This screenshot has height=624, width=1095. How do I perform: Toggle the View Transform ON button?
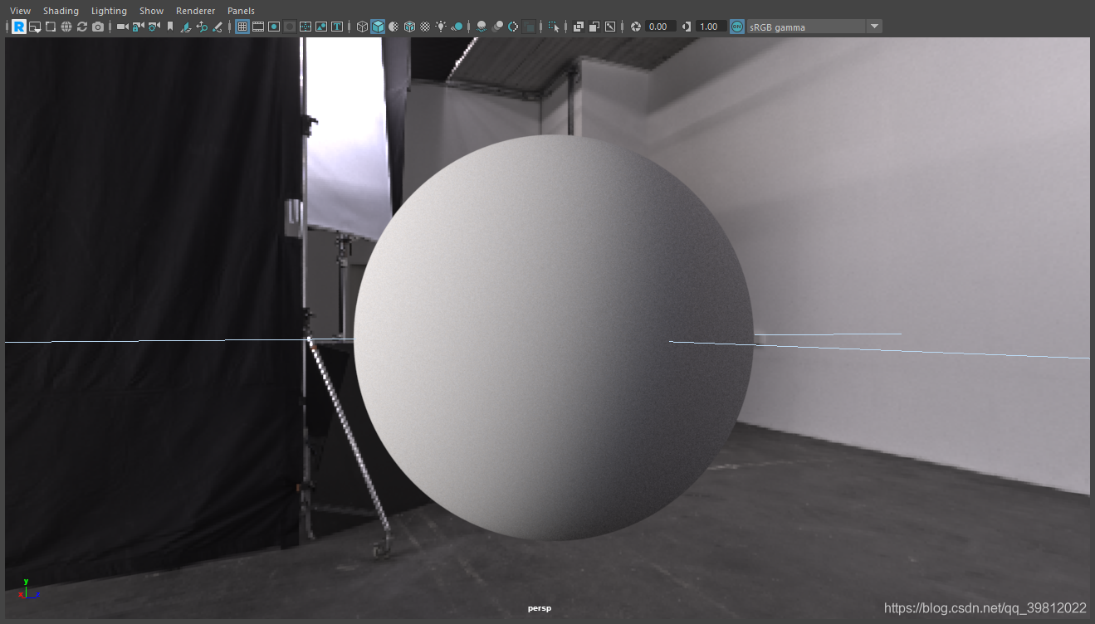click(x=737, y=27)
